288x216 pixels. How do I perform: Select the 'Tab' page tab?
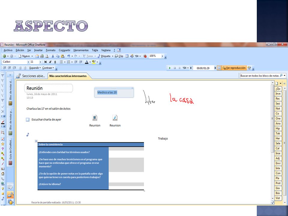pos(278,133)
